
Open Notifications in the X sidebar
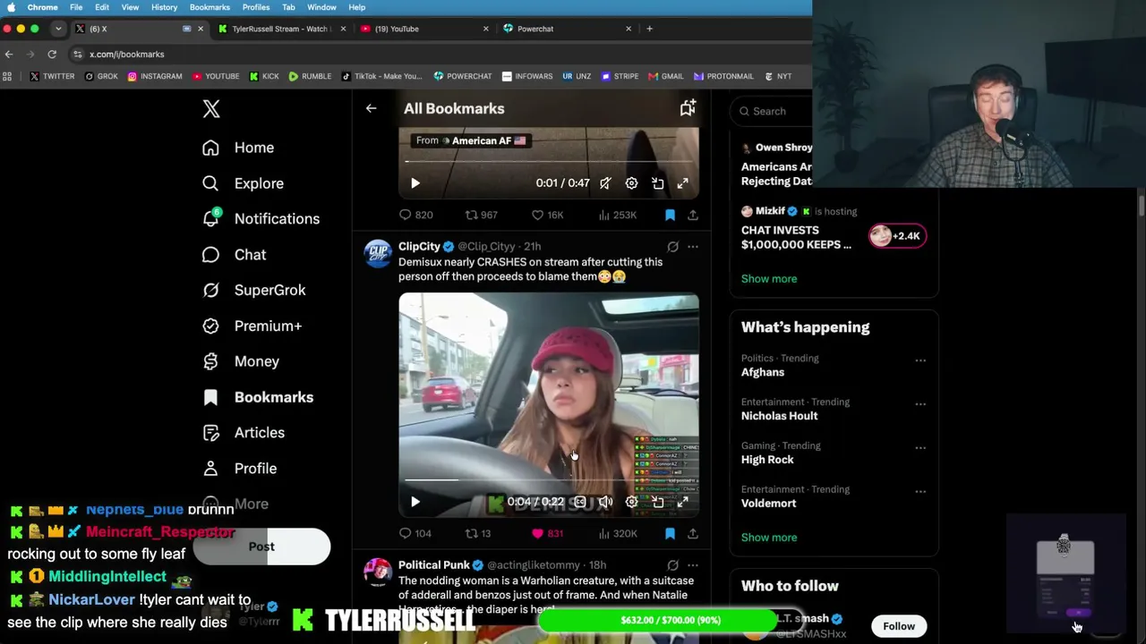click(x=261, y=219)
